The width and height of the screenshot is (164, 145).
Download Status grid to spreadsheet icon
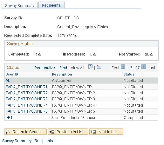(x=99, y=67)
